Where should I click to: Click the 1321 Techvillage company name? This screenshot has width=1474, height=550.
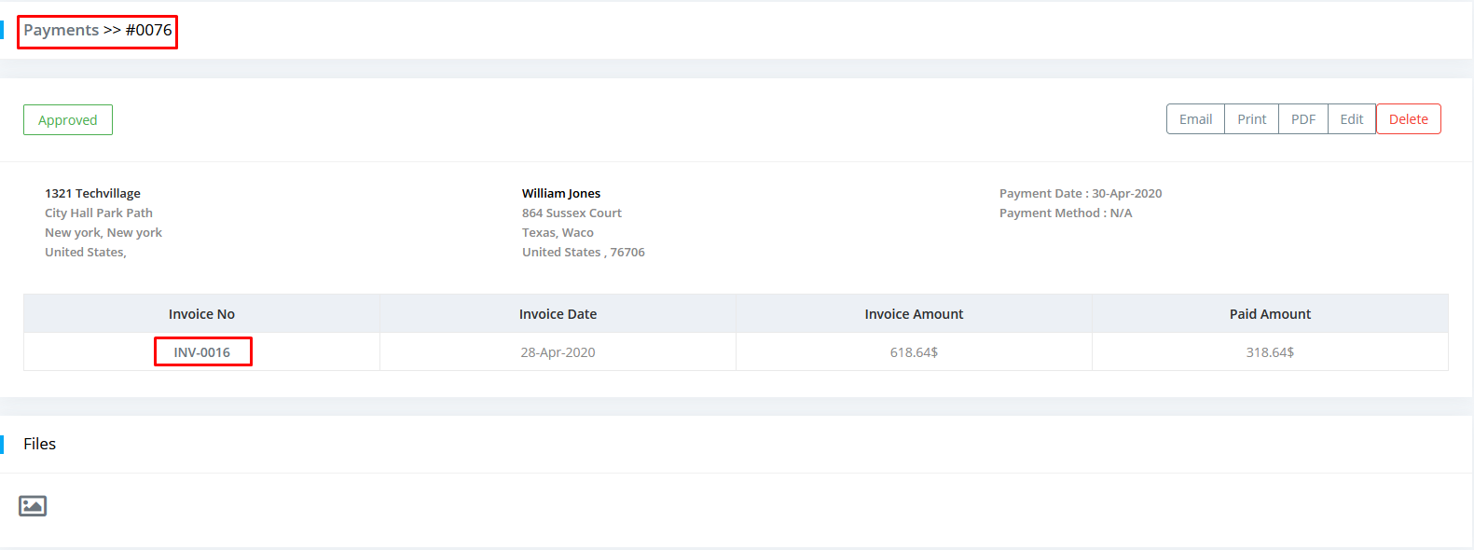click(92, 193)
